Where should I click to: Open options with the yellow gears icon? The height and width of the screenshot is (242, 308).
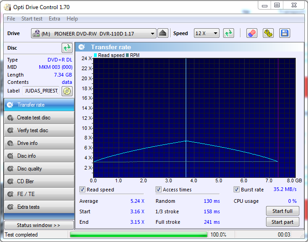[x=268, y=33]
